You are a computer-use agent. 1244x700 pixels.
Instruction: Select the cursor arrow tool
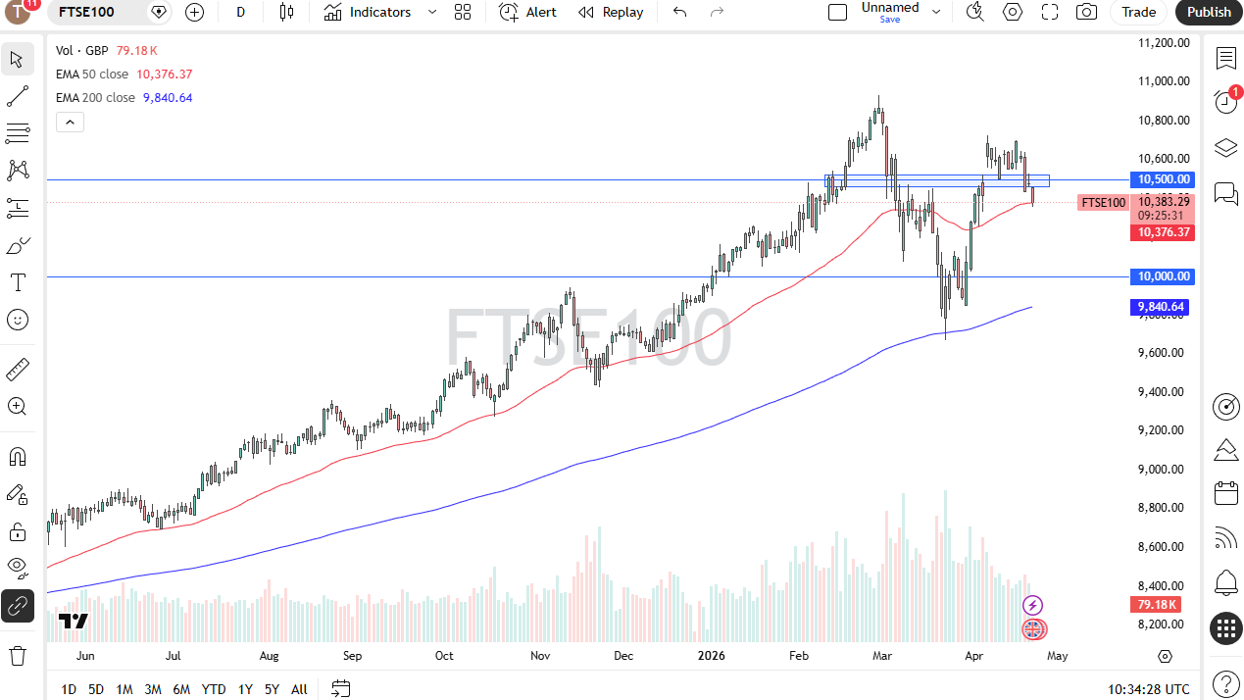point(18,59)
